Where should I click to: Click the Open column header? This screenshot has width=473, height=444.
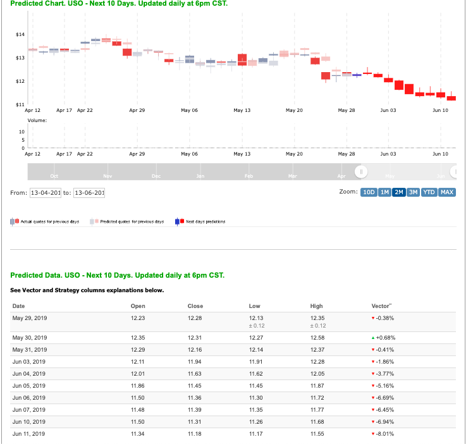[138, 306]
